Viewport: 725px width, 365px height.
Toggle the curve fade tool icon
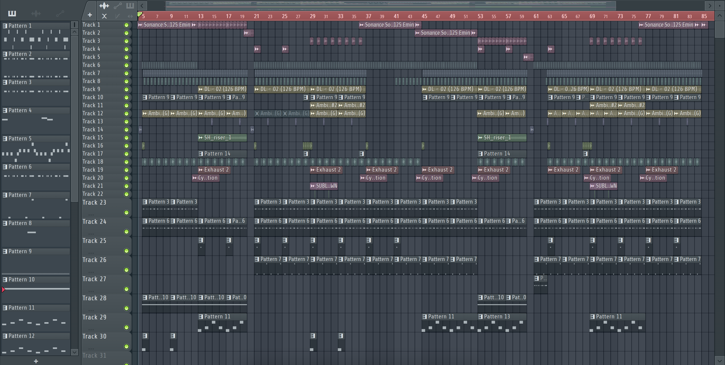(x=118, y=16)
